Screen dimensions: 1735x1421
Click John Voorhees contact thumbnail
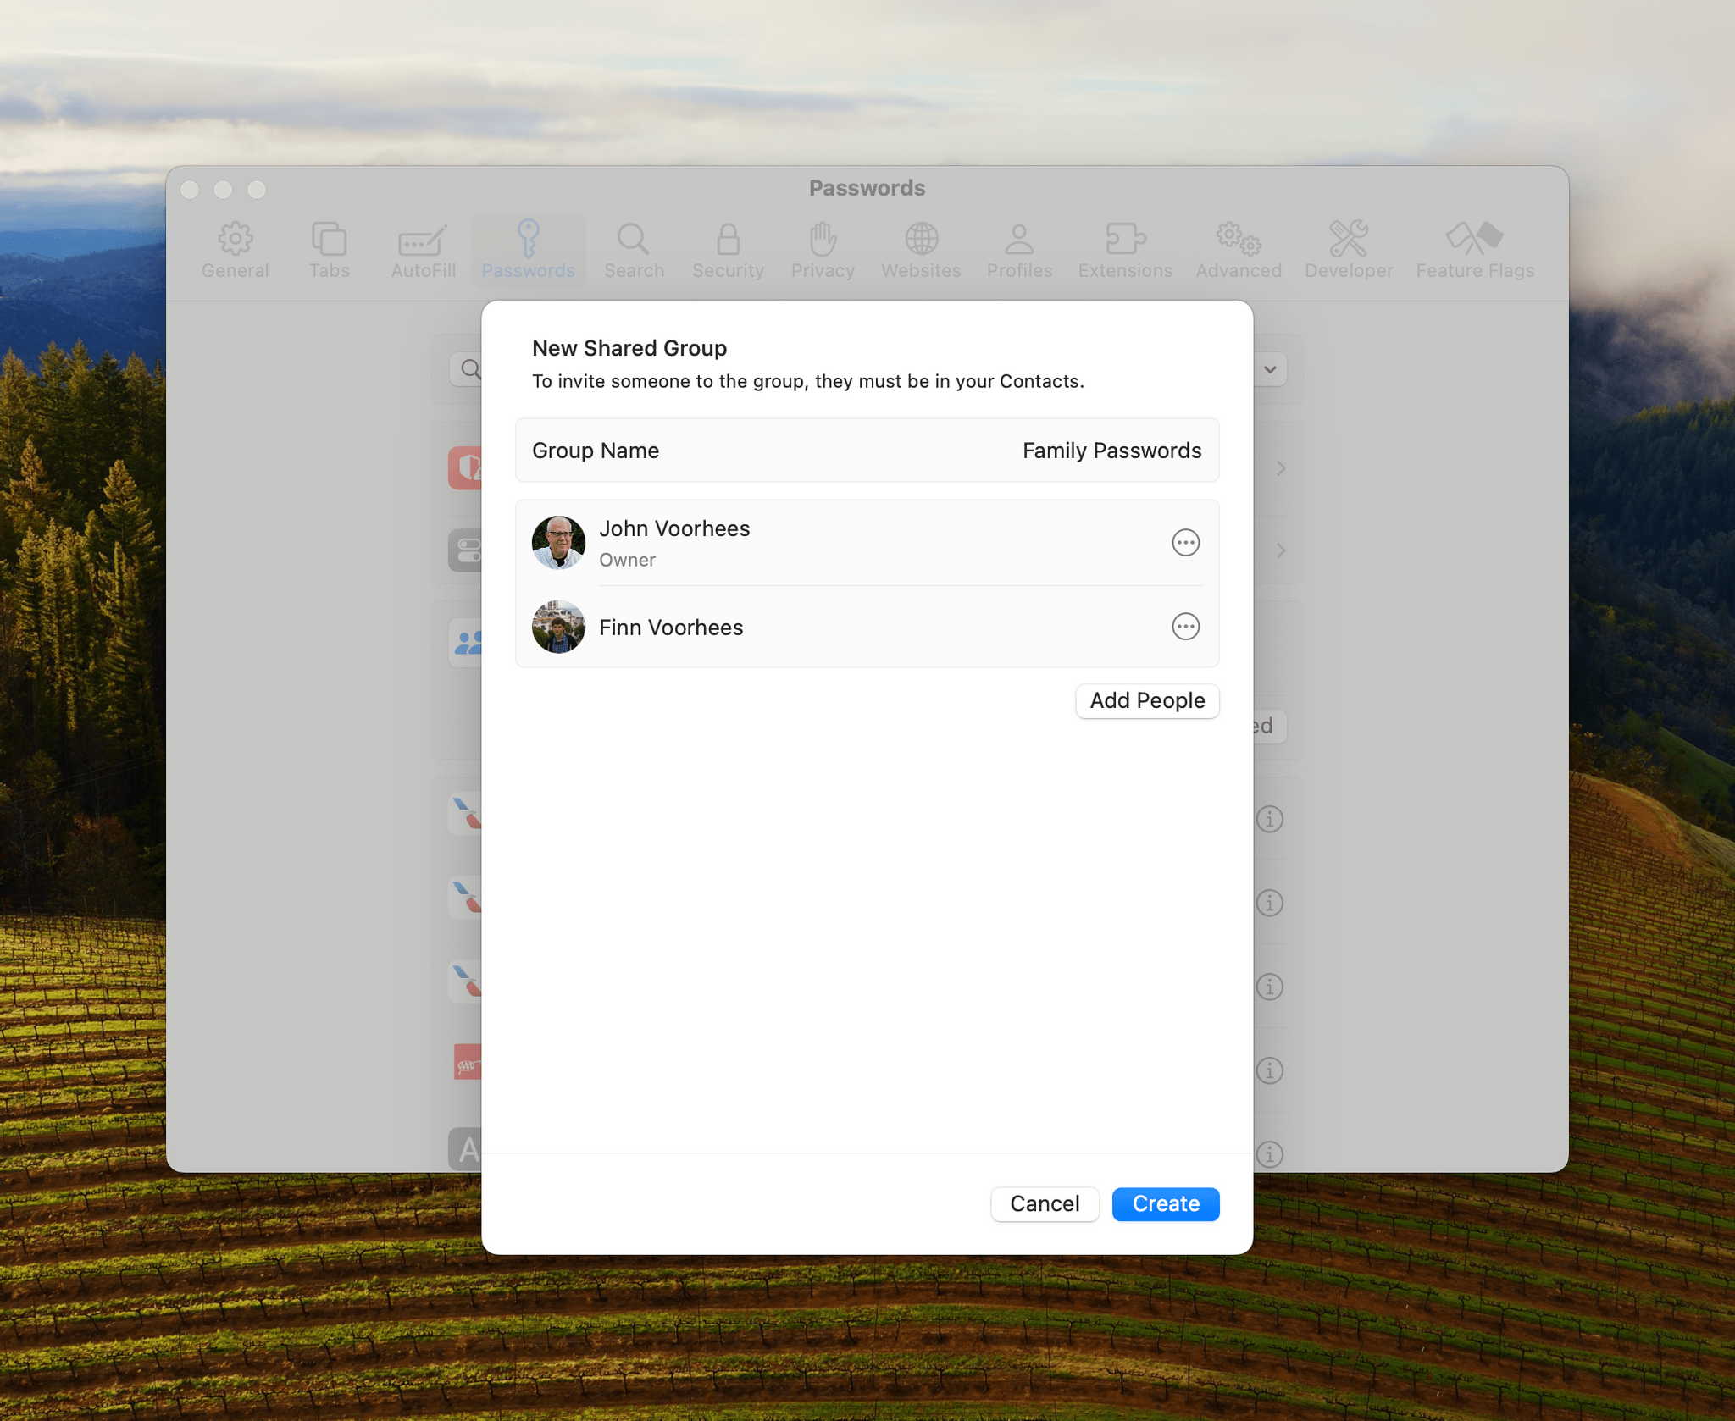[557, 542]
